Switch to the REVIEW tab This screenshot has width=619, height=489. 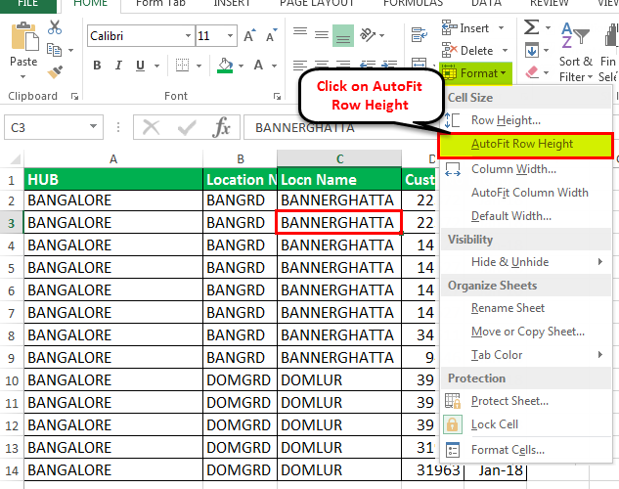point(549,4)
